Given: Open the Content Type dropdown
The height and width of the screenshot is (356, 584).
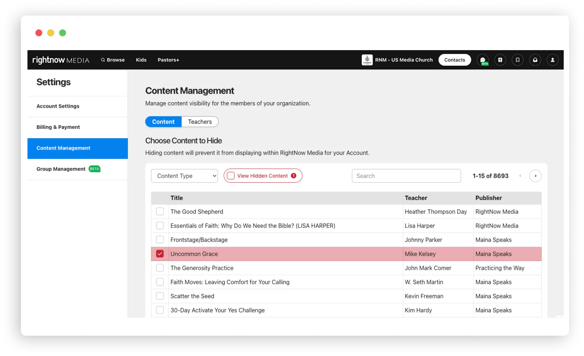Looking at the screenshot, I should click(x=184, y=176).
